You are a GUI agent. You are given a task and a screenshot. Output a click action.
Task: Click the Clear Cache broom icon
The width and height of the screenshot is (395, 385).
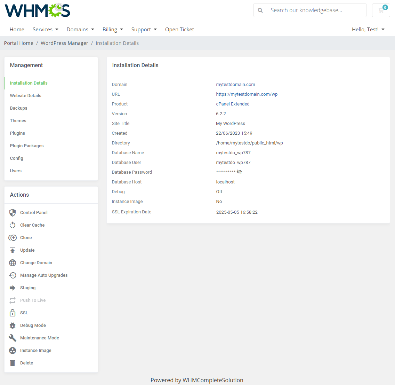(x=13, y=225)
